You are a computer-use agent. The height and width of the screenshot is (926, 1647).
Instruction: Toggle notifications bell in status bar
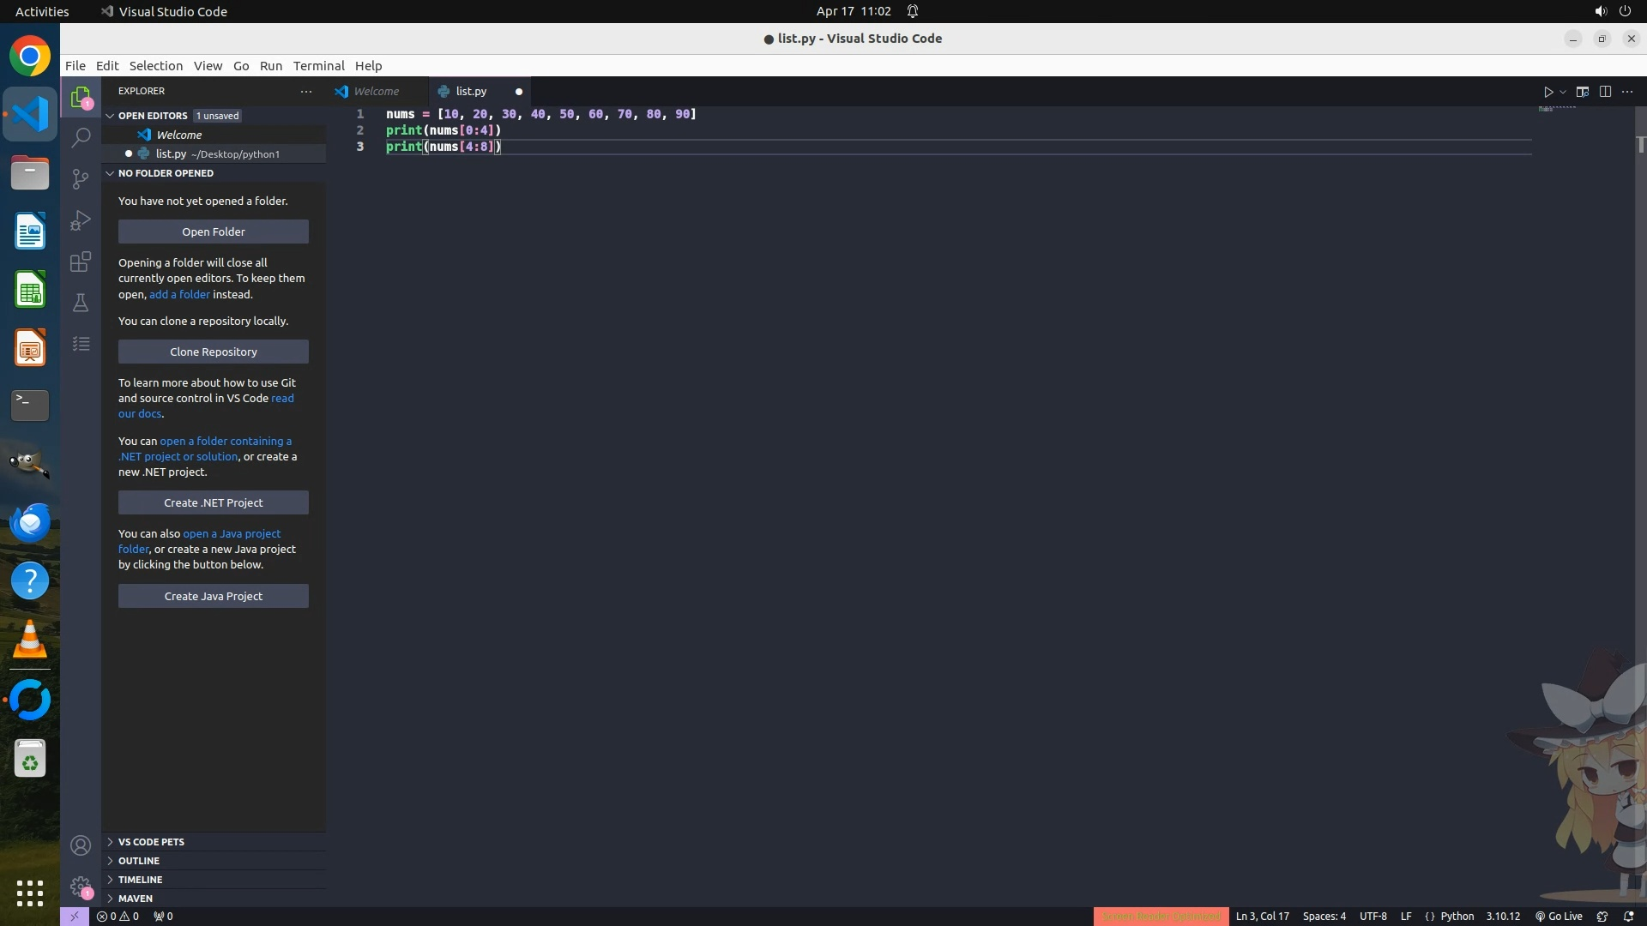pyautogui.click(x=1628, y=916)
